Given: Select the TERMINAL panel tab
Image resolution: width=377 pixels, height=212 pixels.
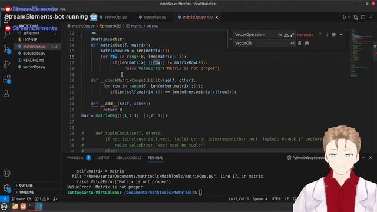Looking at the screenshot, I should [156, 158].
